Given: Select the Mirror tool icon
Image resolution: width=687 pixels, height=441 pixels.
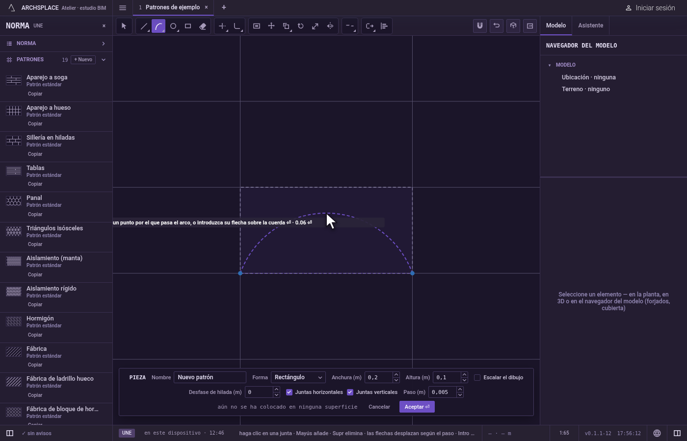Looking at the screenshot, I should [330, 26].
